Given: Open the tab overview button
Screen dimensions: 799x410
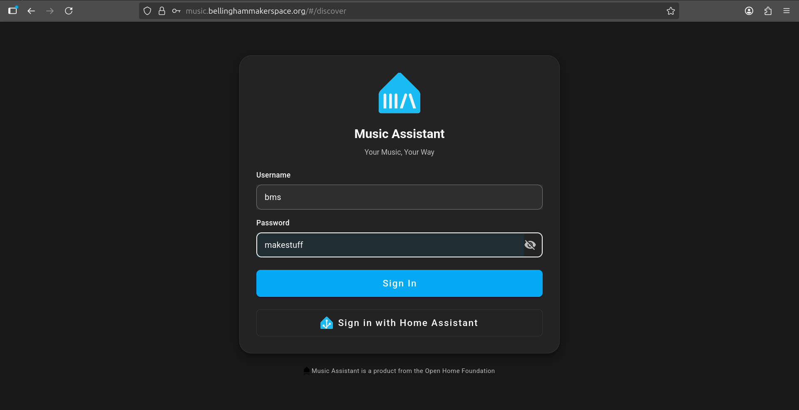Looking at the screenshot, I should tap(13, 10).
